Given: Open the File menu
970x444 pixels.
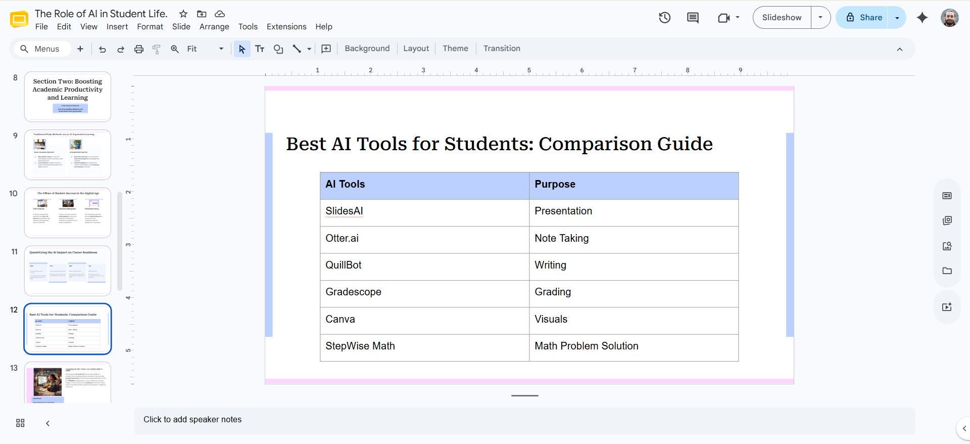Looking at the screenshot, I should click(x=42, y=27).
